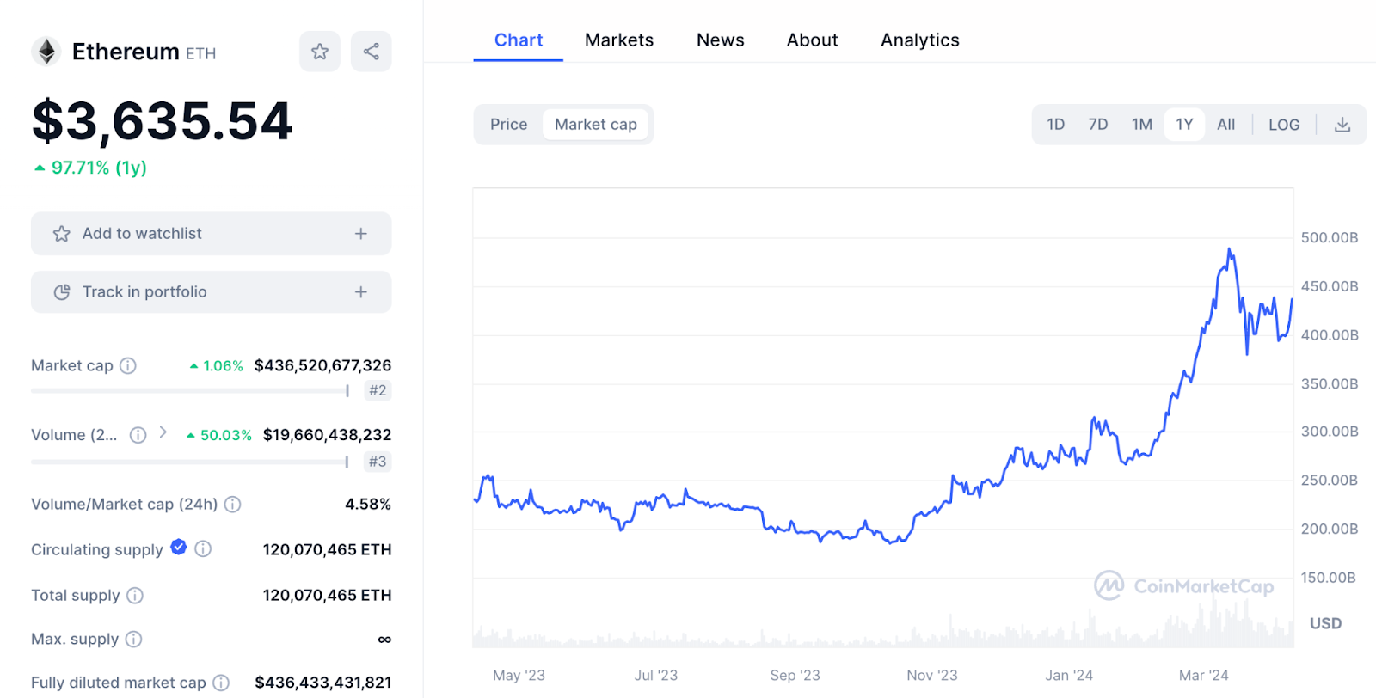Select the All time range
Screen dimensions: 1376x698
pyautogui.click(x=1226, y=125)
